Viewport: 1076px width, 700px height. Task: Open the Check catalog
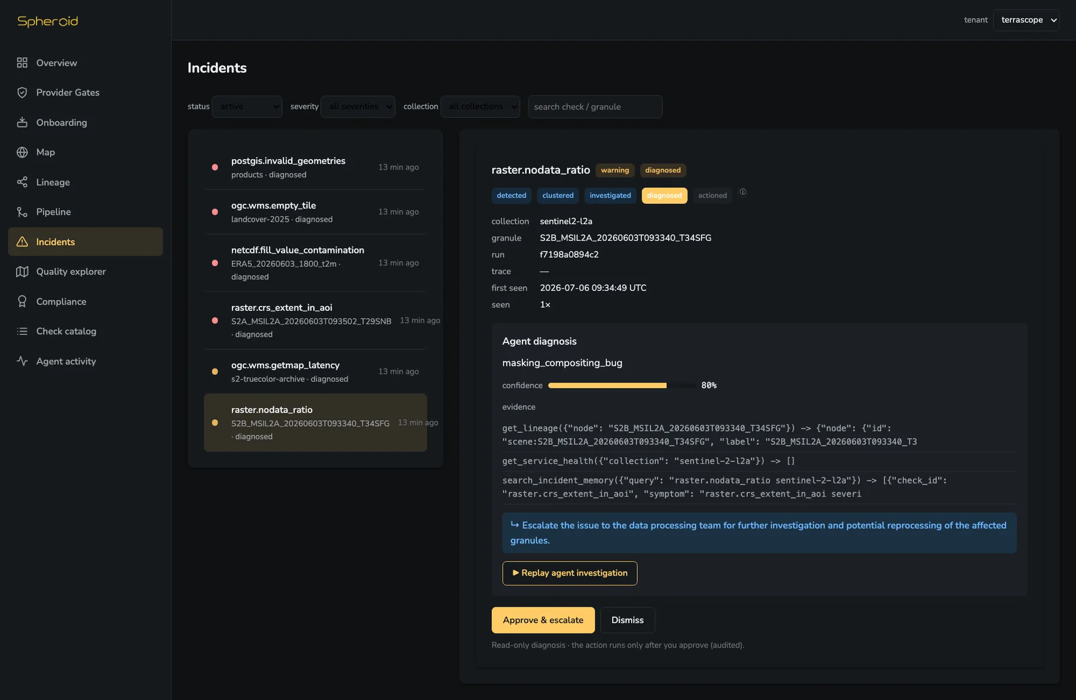tap(85, 331)
